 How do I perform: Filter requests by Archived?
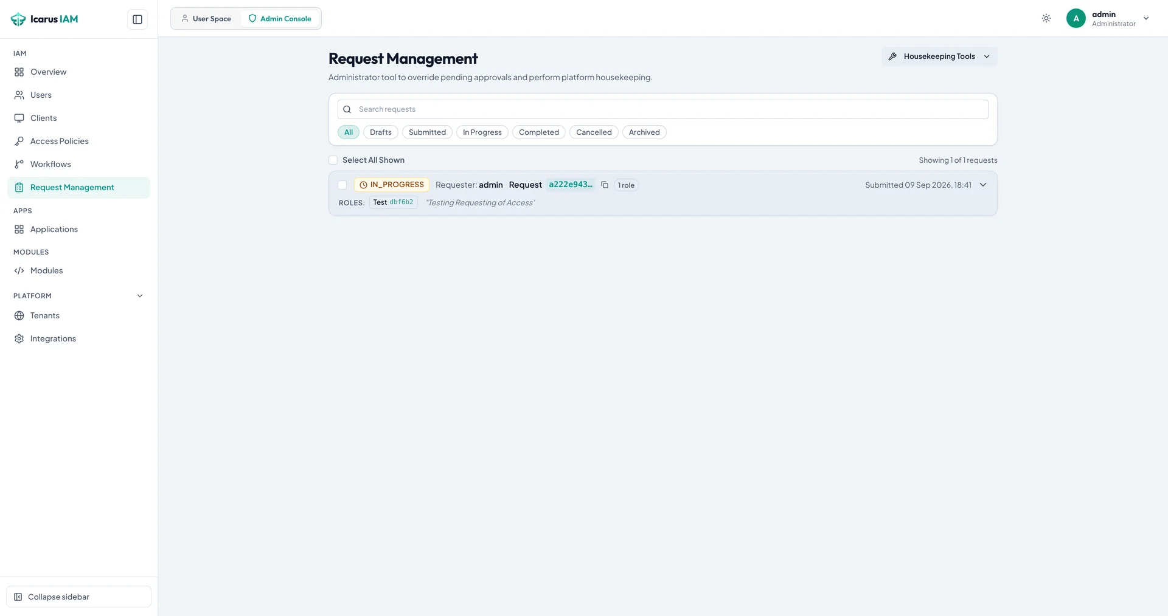644,132
